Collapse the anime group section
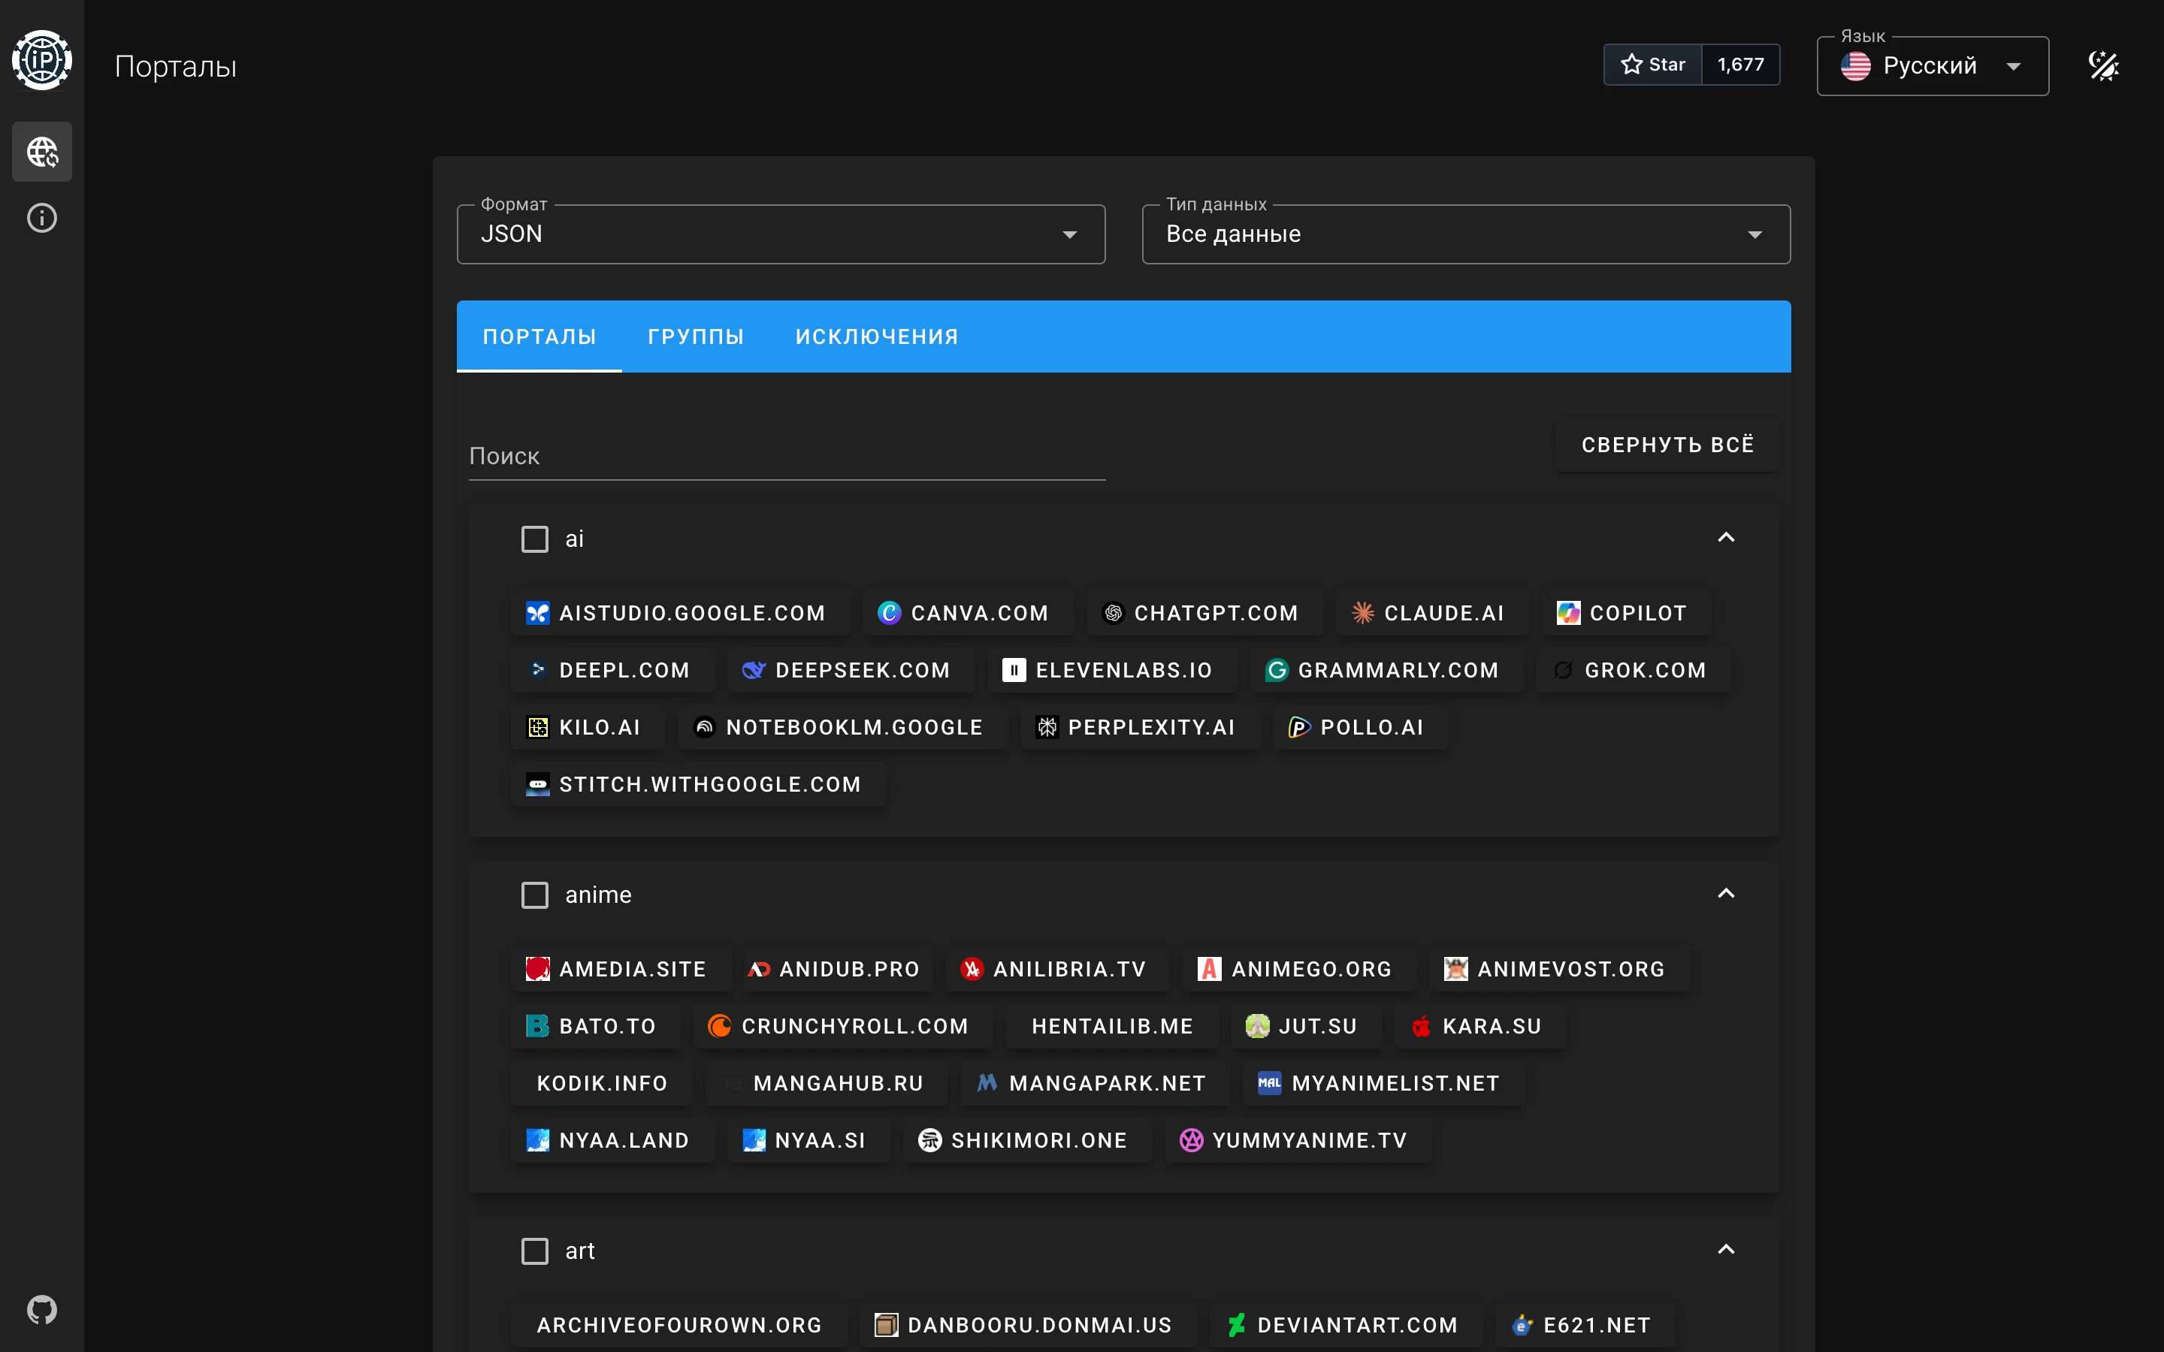This screenshot has height=1352, width=2164. point(1726,893)
